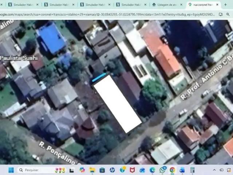Show hidden system tray icons
This screenshot has height=175, width=233.
pyautogui.click(x=214, y=170)
